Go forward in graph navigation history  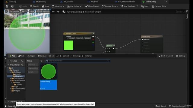coord(58,12)
